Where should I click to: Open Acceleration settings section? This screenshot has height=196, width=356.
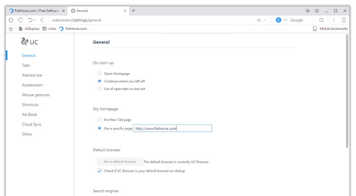pyautogui.click(x=32, y=85)
